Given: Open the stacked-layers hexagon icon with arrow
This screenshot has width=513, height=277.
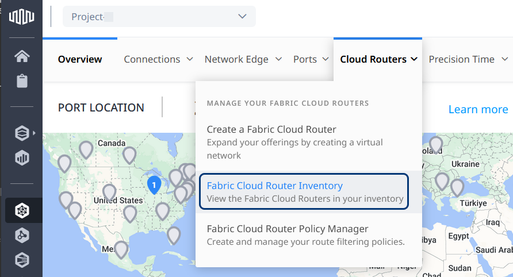Looking at the screenshot, I should 22,133.
